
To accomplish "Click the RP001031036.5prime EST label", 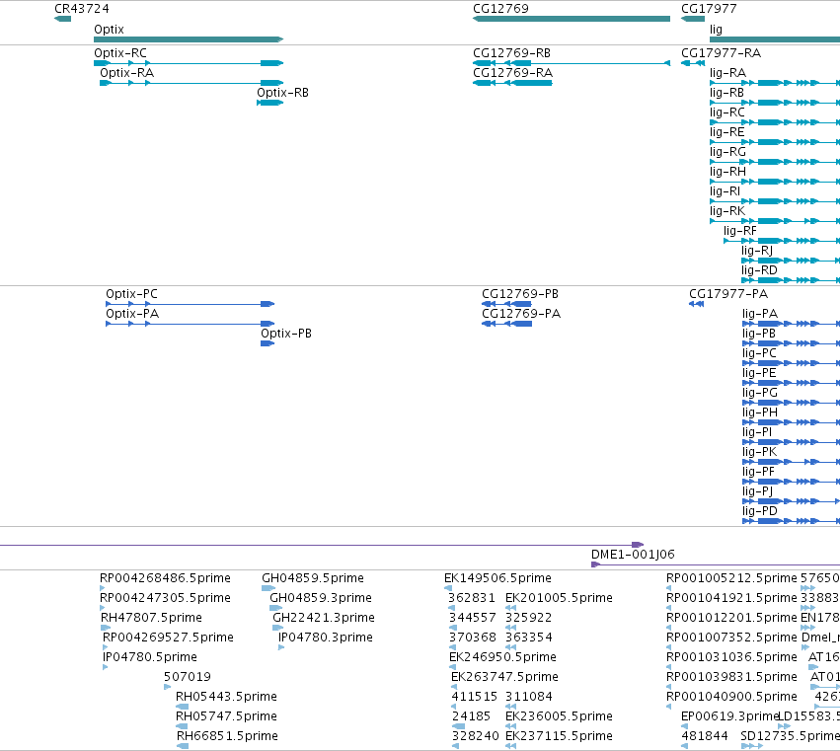I will (x=731, y=658).
